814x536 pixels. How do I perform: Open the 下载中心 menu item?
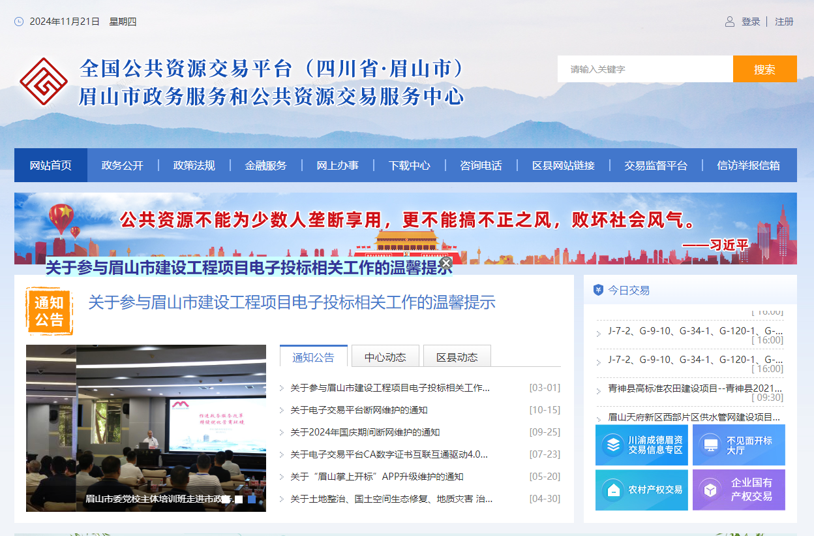(409, 165)
